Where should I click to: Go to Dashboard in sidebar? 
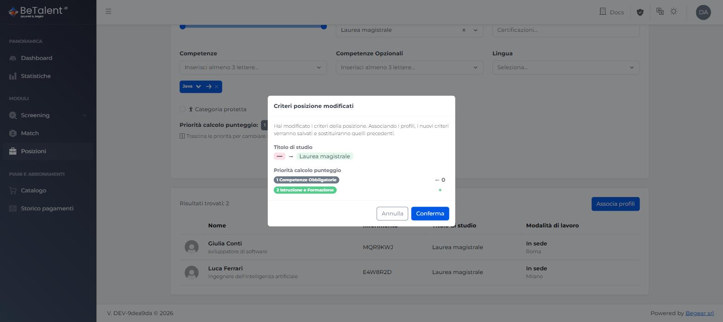(48, 58)
